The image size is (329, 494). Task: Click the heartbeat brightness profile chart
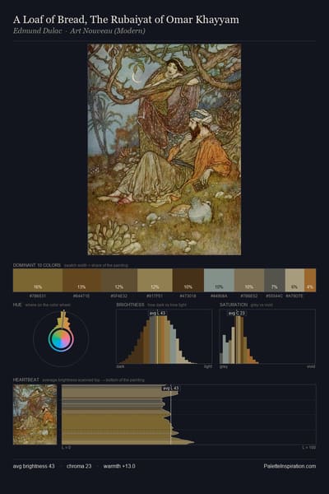pyautogui.click(x=188, y=415)
